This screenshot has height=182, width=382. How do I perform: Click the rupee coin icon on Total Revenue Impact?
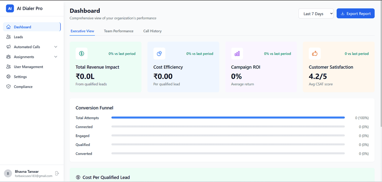[82, 54]
